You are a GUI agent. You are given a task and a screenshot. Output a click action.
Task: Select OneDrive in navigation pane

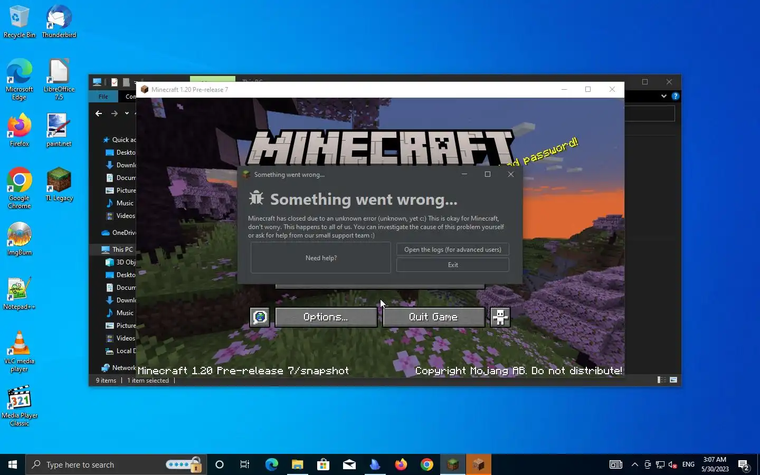[119, 233]
